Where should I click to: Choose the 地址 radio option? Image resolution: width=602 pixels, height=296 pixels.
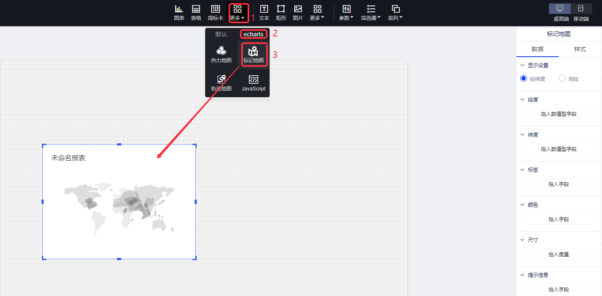pos(562,78)
